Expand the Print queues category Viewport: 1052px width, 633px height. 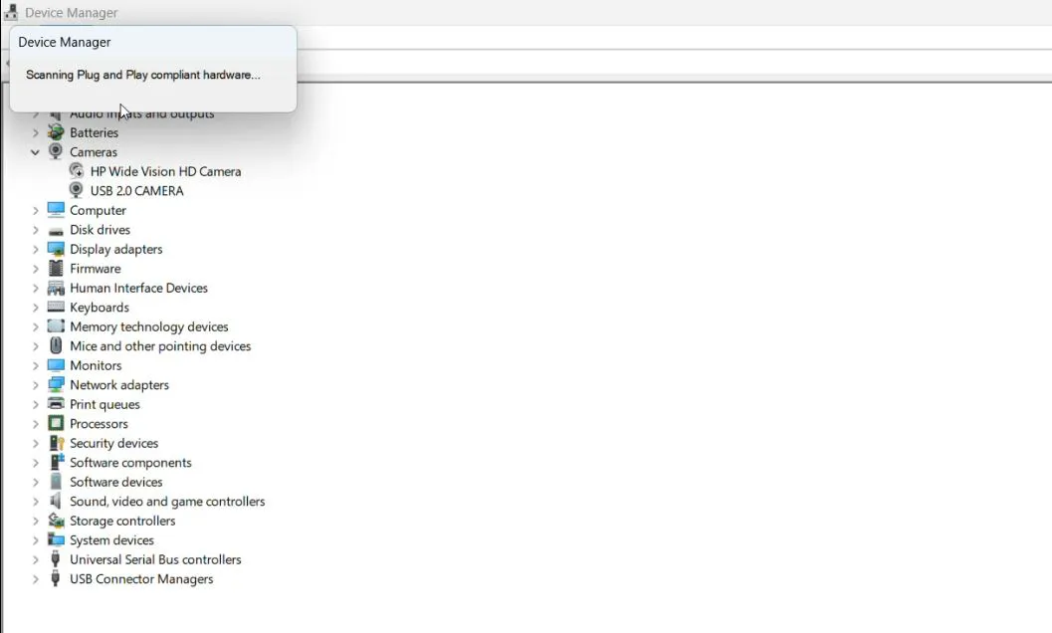[35, 404]
